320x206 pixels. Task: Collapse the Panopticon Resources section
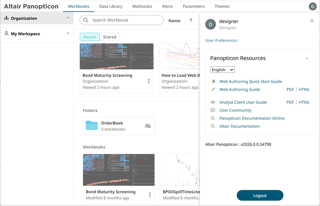point(307,58)
